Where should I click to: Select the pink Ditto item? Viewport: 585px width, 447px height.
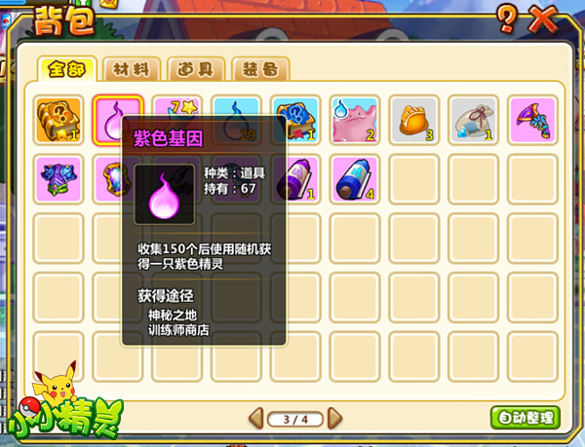coord(355,120)
